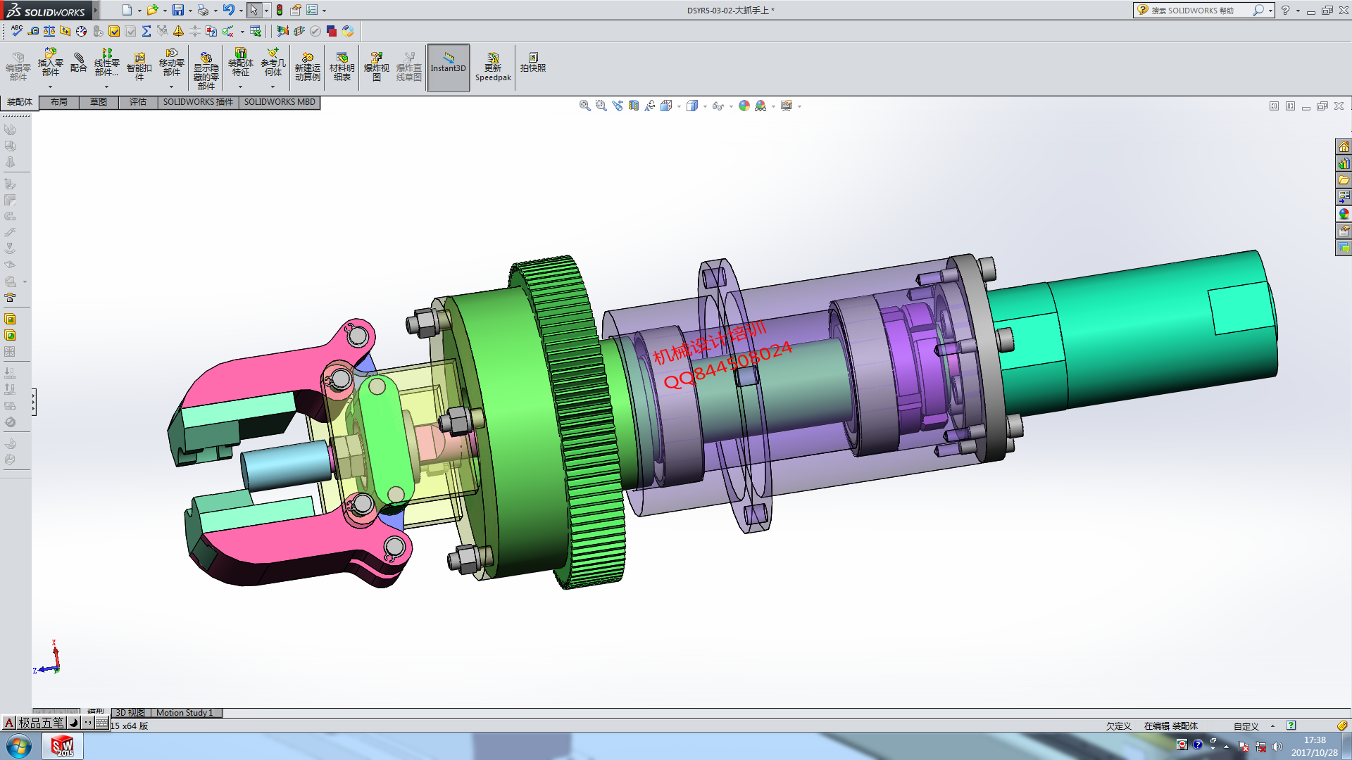
Task: Switch to the SOLIDWORKS 插件 tab
Action: [x=198, y=102]
